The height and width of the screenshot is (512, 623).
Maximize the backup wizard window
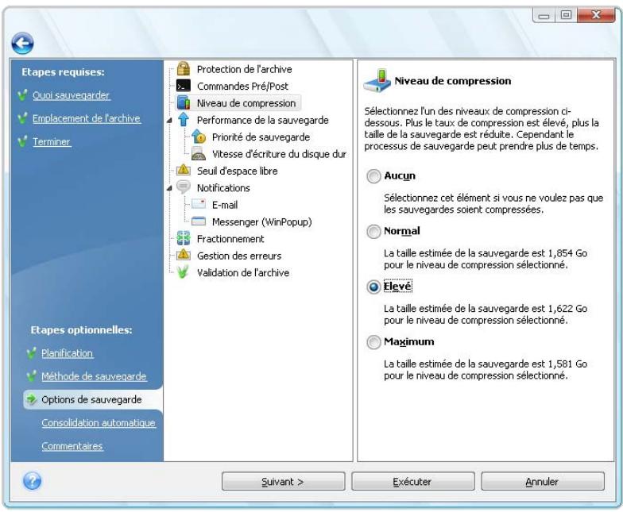click(x=566, y=15)
